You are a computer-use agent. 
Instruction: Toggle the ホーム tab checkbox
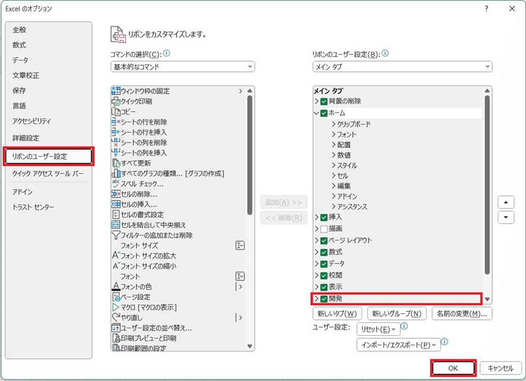pos(324,113)
